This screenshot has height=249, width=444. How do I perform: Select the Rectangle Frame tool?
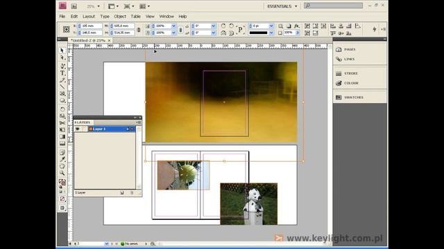62,93
